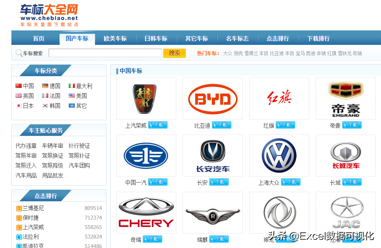Open 保时捷 in the click ranking
The image size is (381, 248).
click(31, 218)
